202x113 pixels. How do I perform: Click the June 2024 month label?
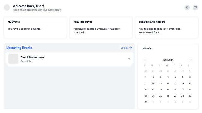click(x=168, y=60)
